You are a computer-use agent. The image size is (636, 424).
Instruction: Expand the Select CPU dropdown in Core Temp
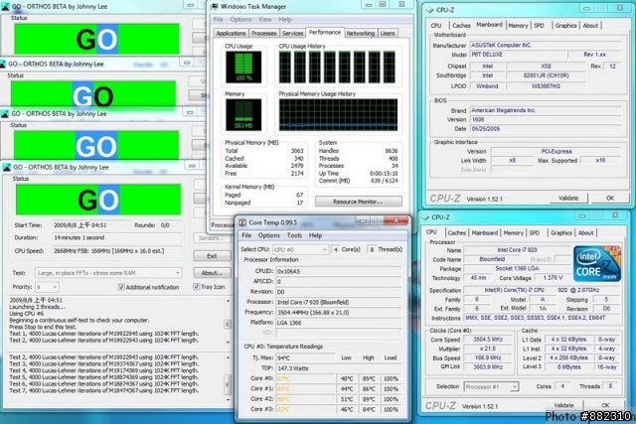[300, 249]
